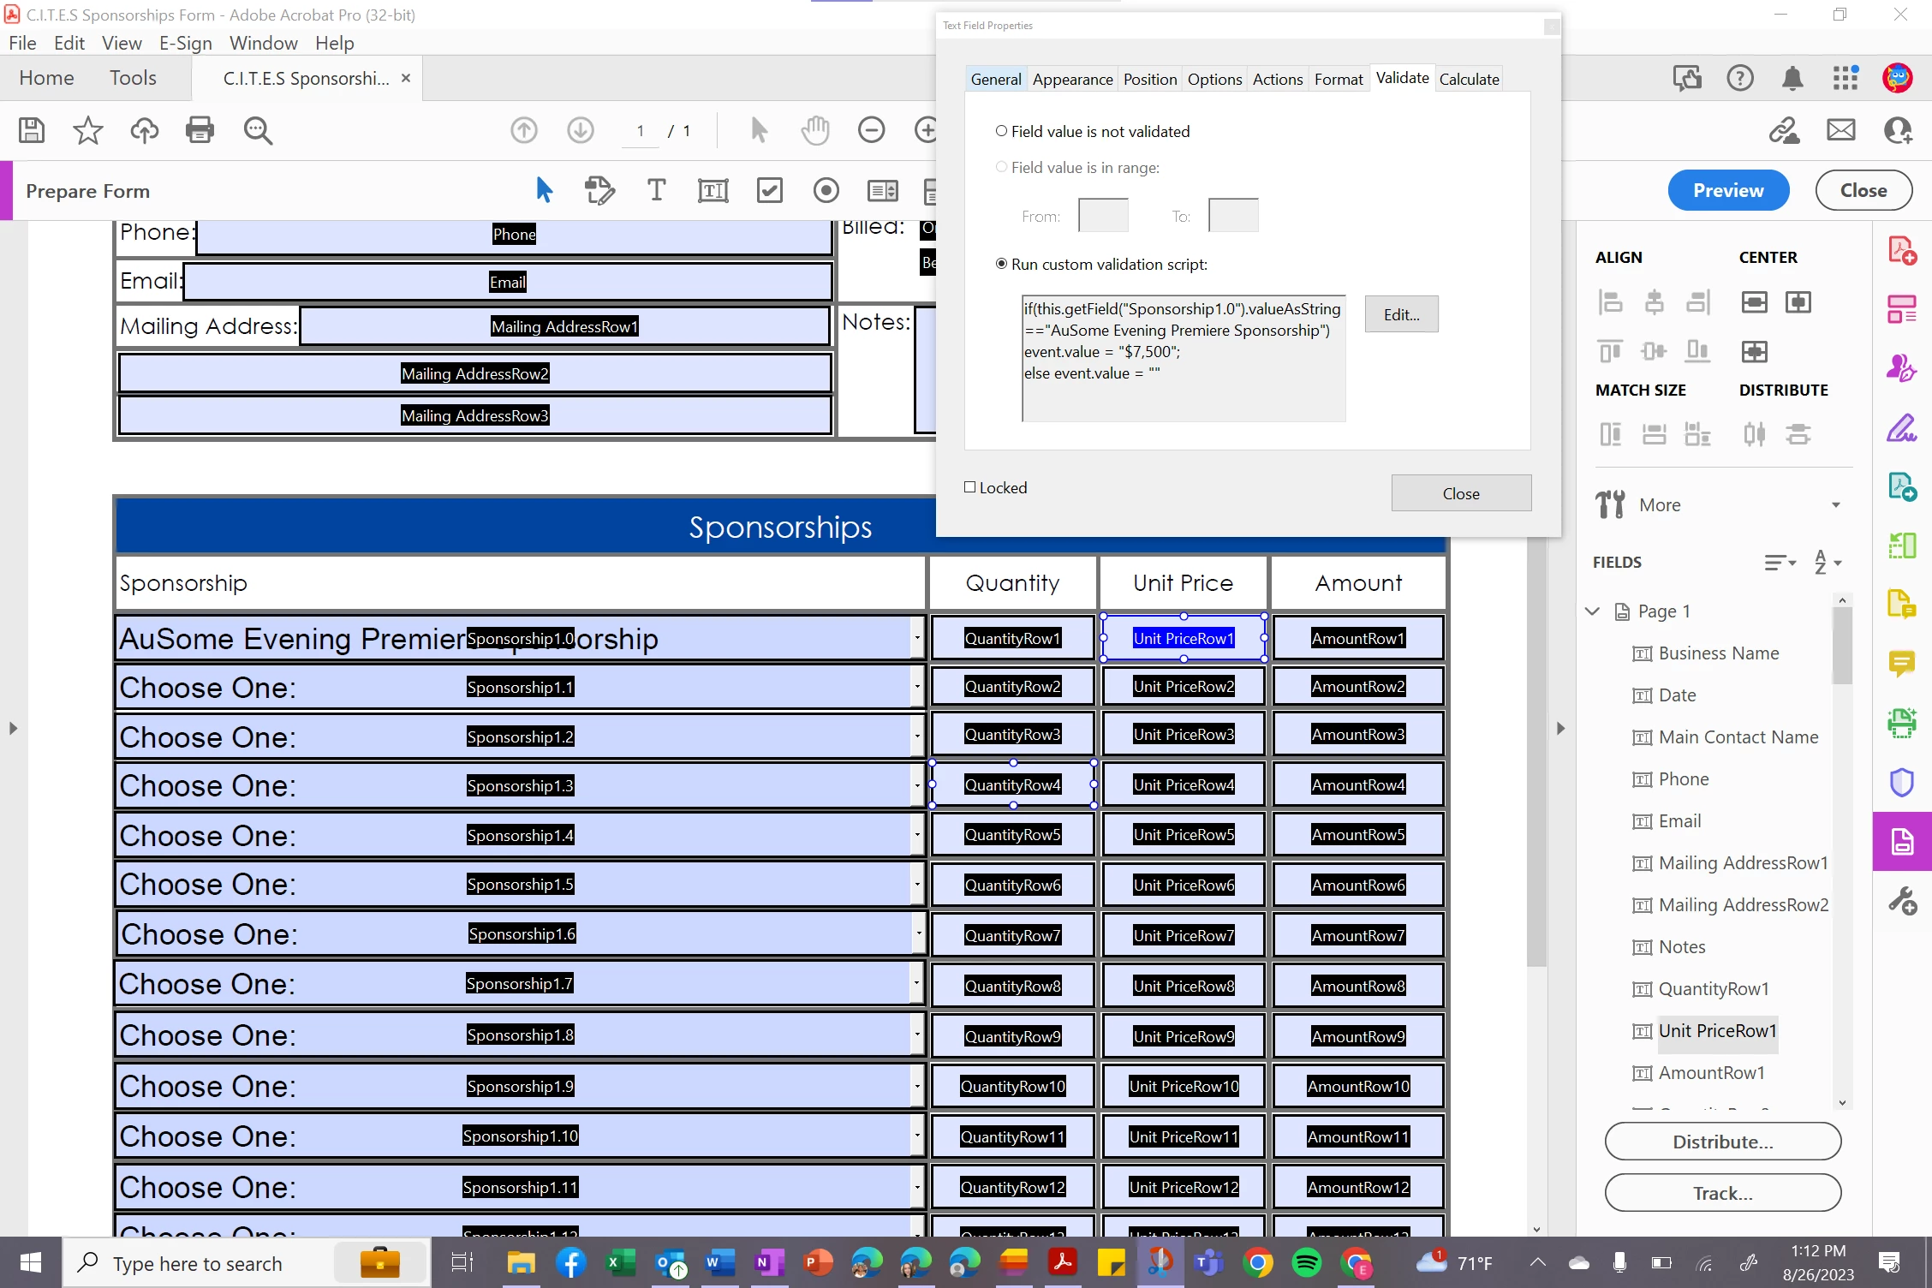Expand the More tools dropdown
The image size is (1932, 1288).
[1835, 505]
